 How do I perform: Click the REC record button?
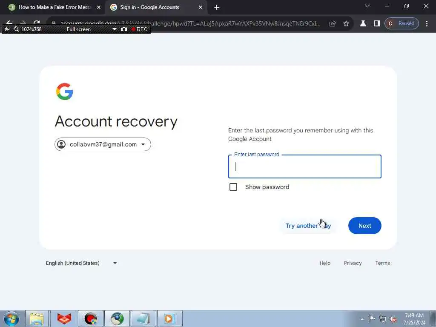click(x=139, y=29)
